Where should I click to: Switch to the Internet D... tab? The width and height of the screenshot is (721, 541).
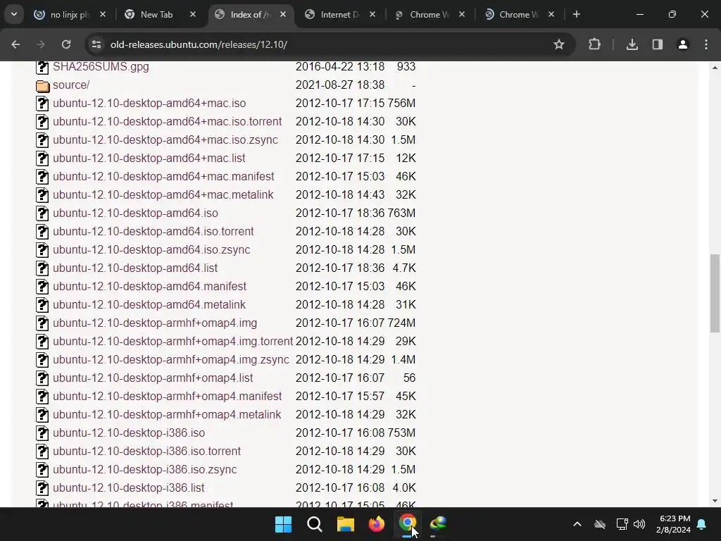(x=339, y=15)
